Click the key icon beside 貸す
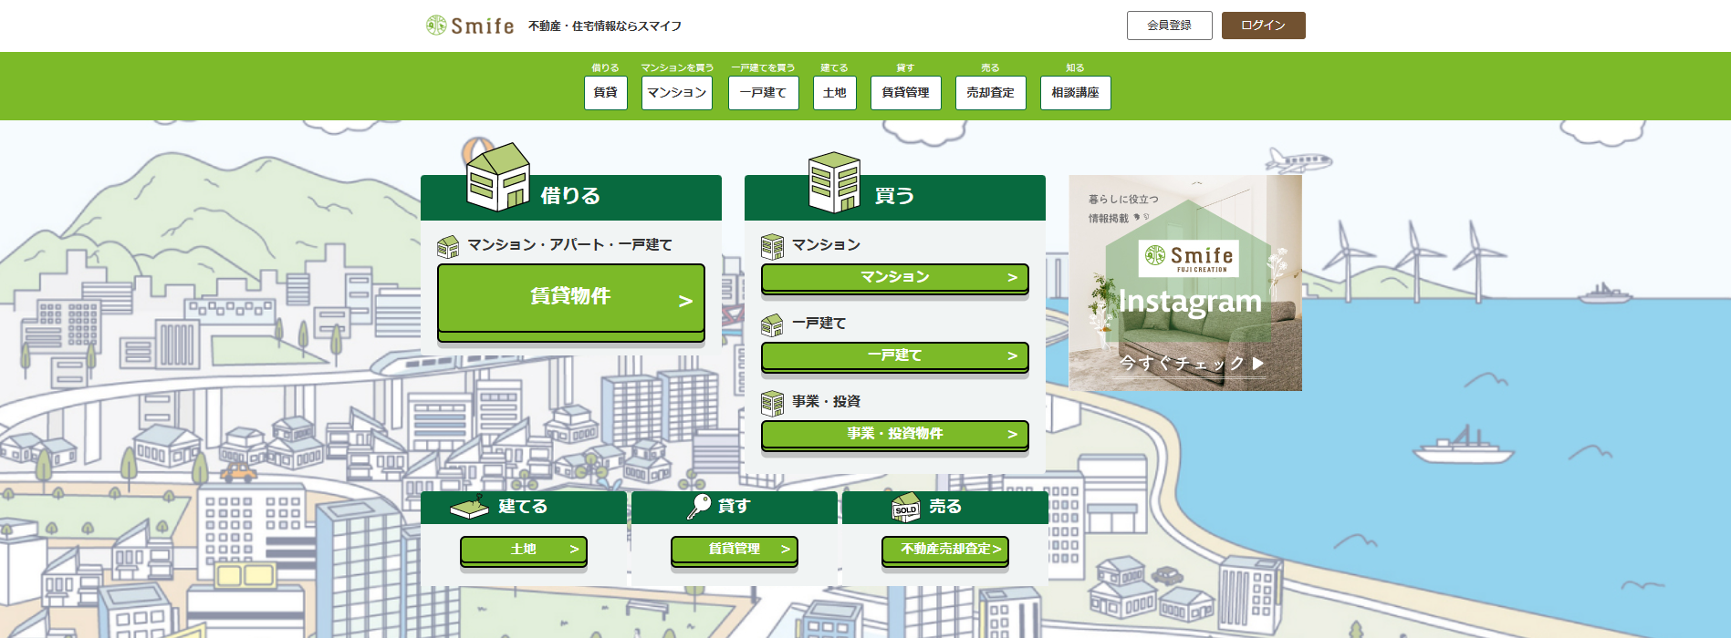The image size is (1731, 638). 699,506
